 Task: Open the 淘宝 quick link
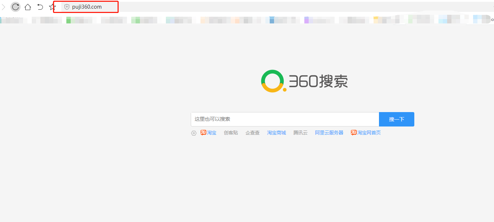point(208,133)
